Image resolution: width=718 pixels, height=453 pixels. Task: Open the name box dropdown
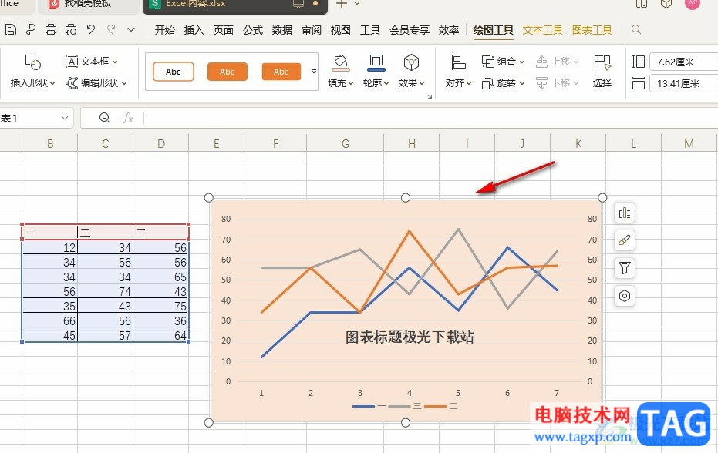tap(65, 118)
